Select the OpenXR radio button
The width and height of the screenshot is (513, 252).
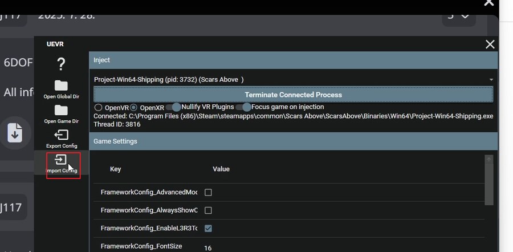134,107
